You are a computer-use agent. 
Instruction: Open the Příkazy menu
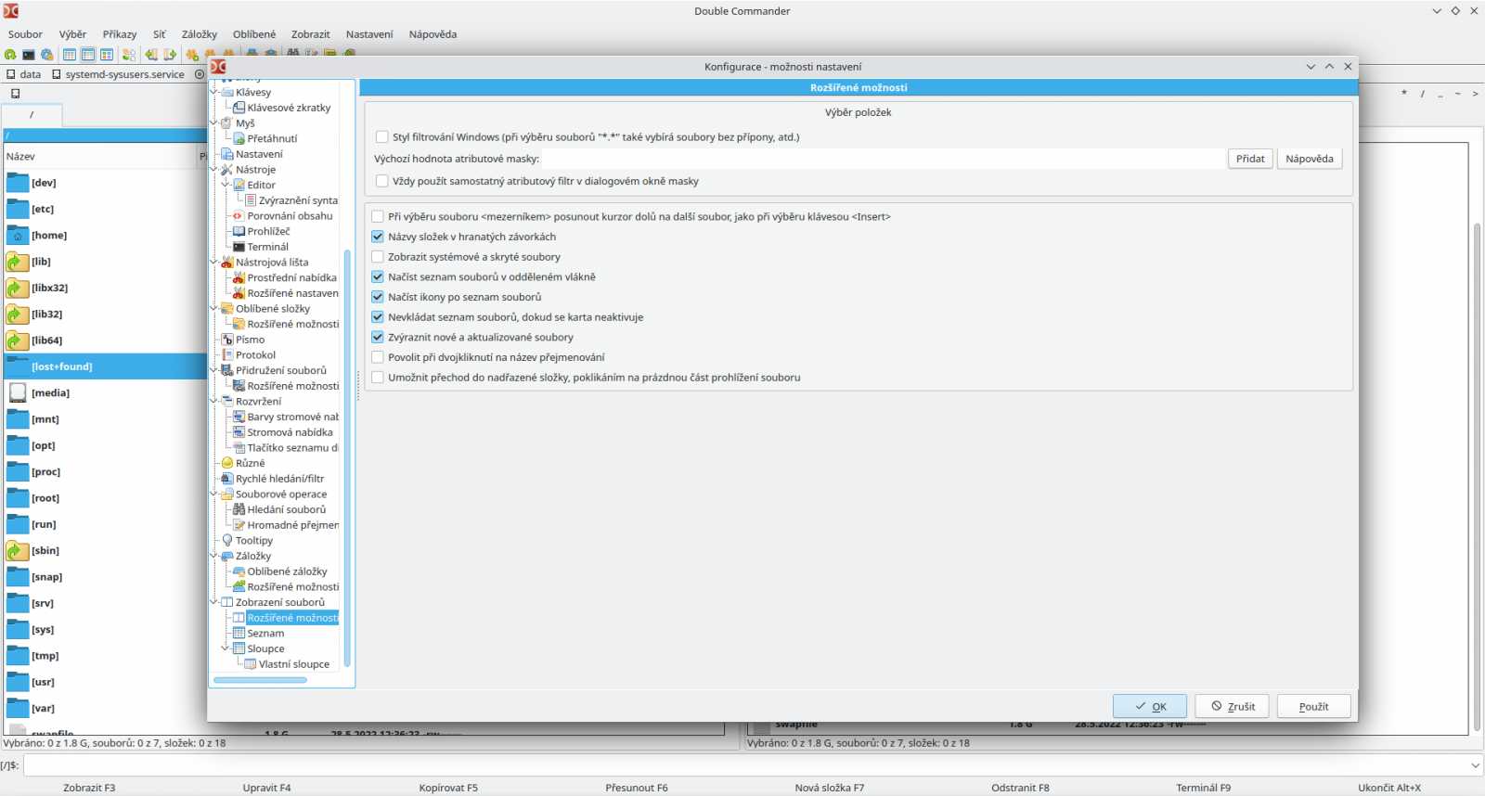[120, 34]
